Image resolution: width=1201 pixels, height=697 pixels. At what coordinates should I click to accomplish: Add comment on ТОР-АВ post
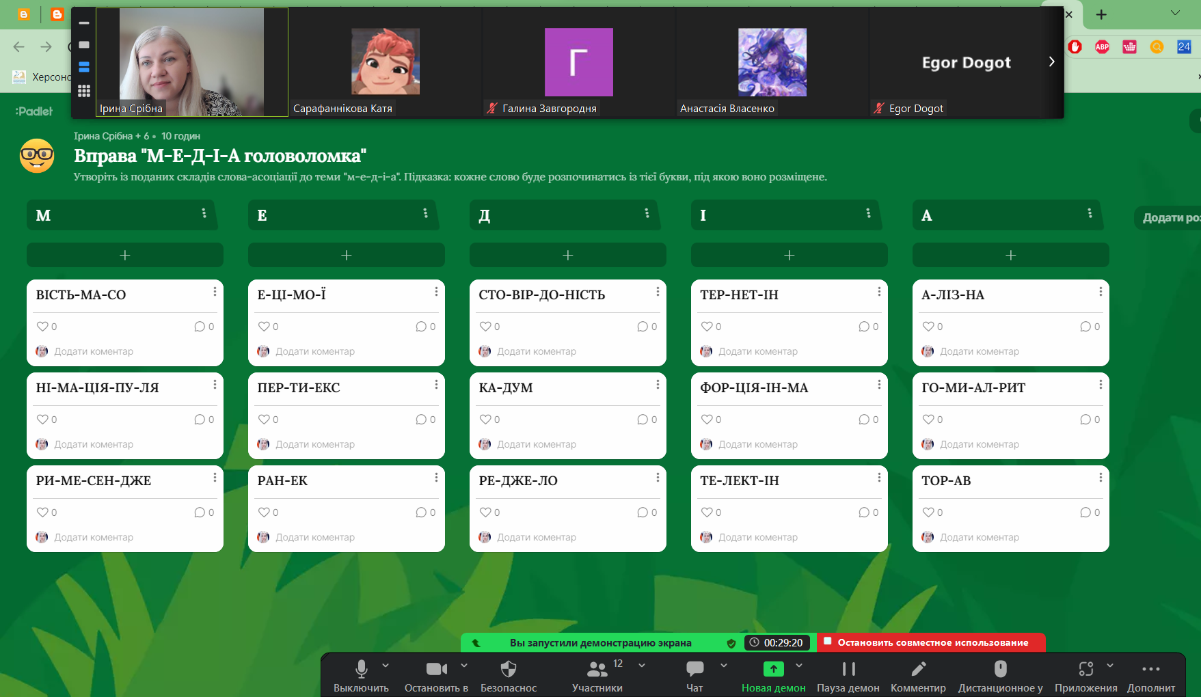(x=980, y=537)
